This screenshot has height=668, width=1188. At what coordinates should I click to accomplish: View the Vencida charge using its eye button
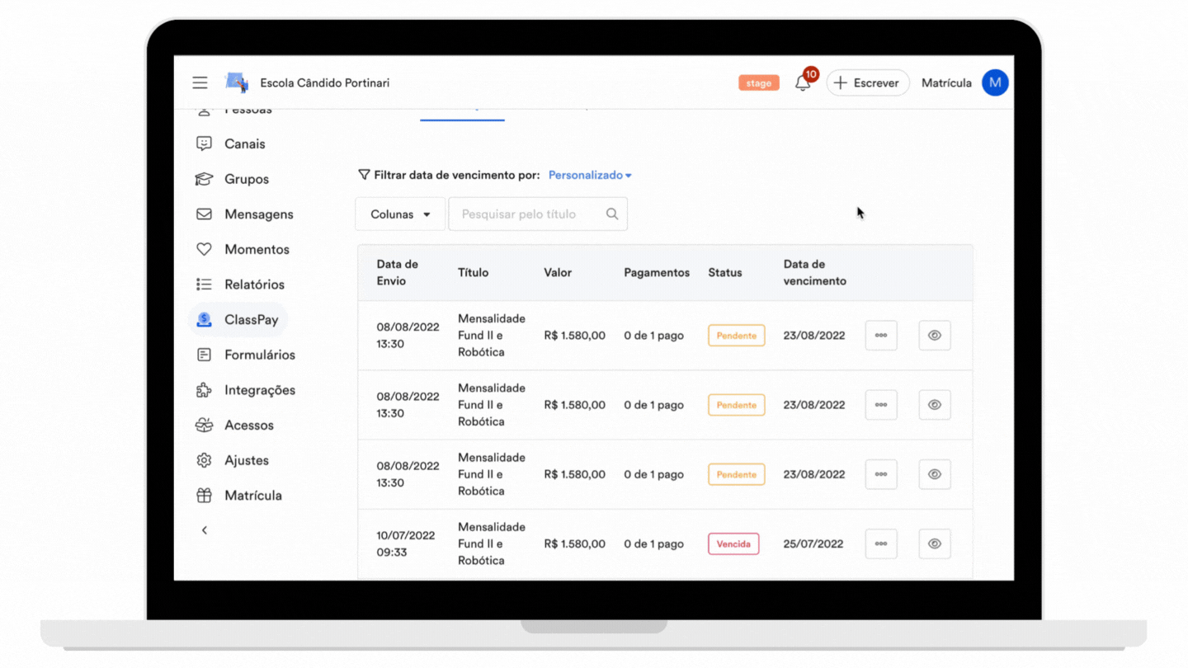pyautogui.click(x=935, y=543)
